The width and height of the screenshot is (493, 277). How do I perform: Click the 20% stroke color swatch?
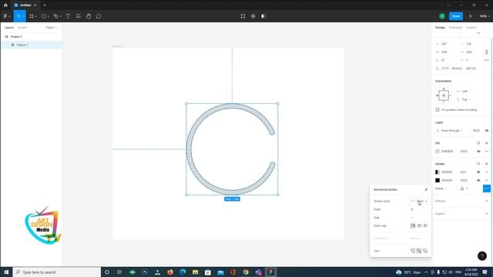tap(438, 172)
